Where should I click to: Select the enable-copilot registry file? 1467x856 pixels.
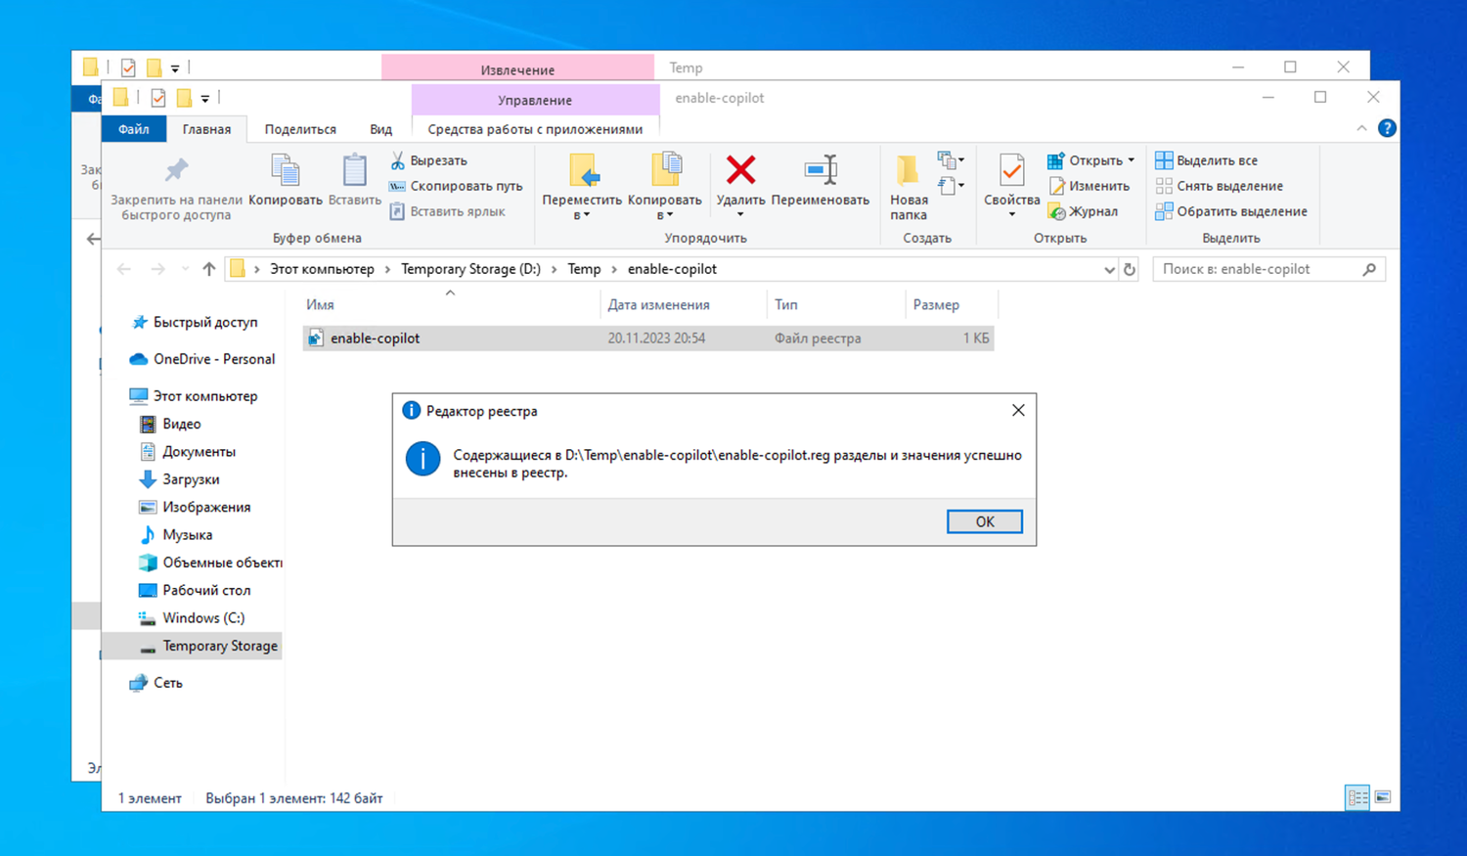pos(647,338)
